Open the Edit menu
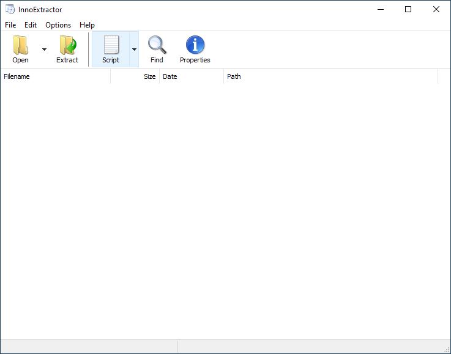The height and width of the screenshot is (354, 451). coord(31,25)
